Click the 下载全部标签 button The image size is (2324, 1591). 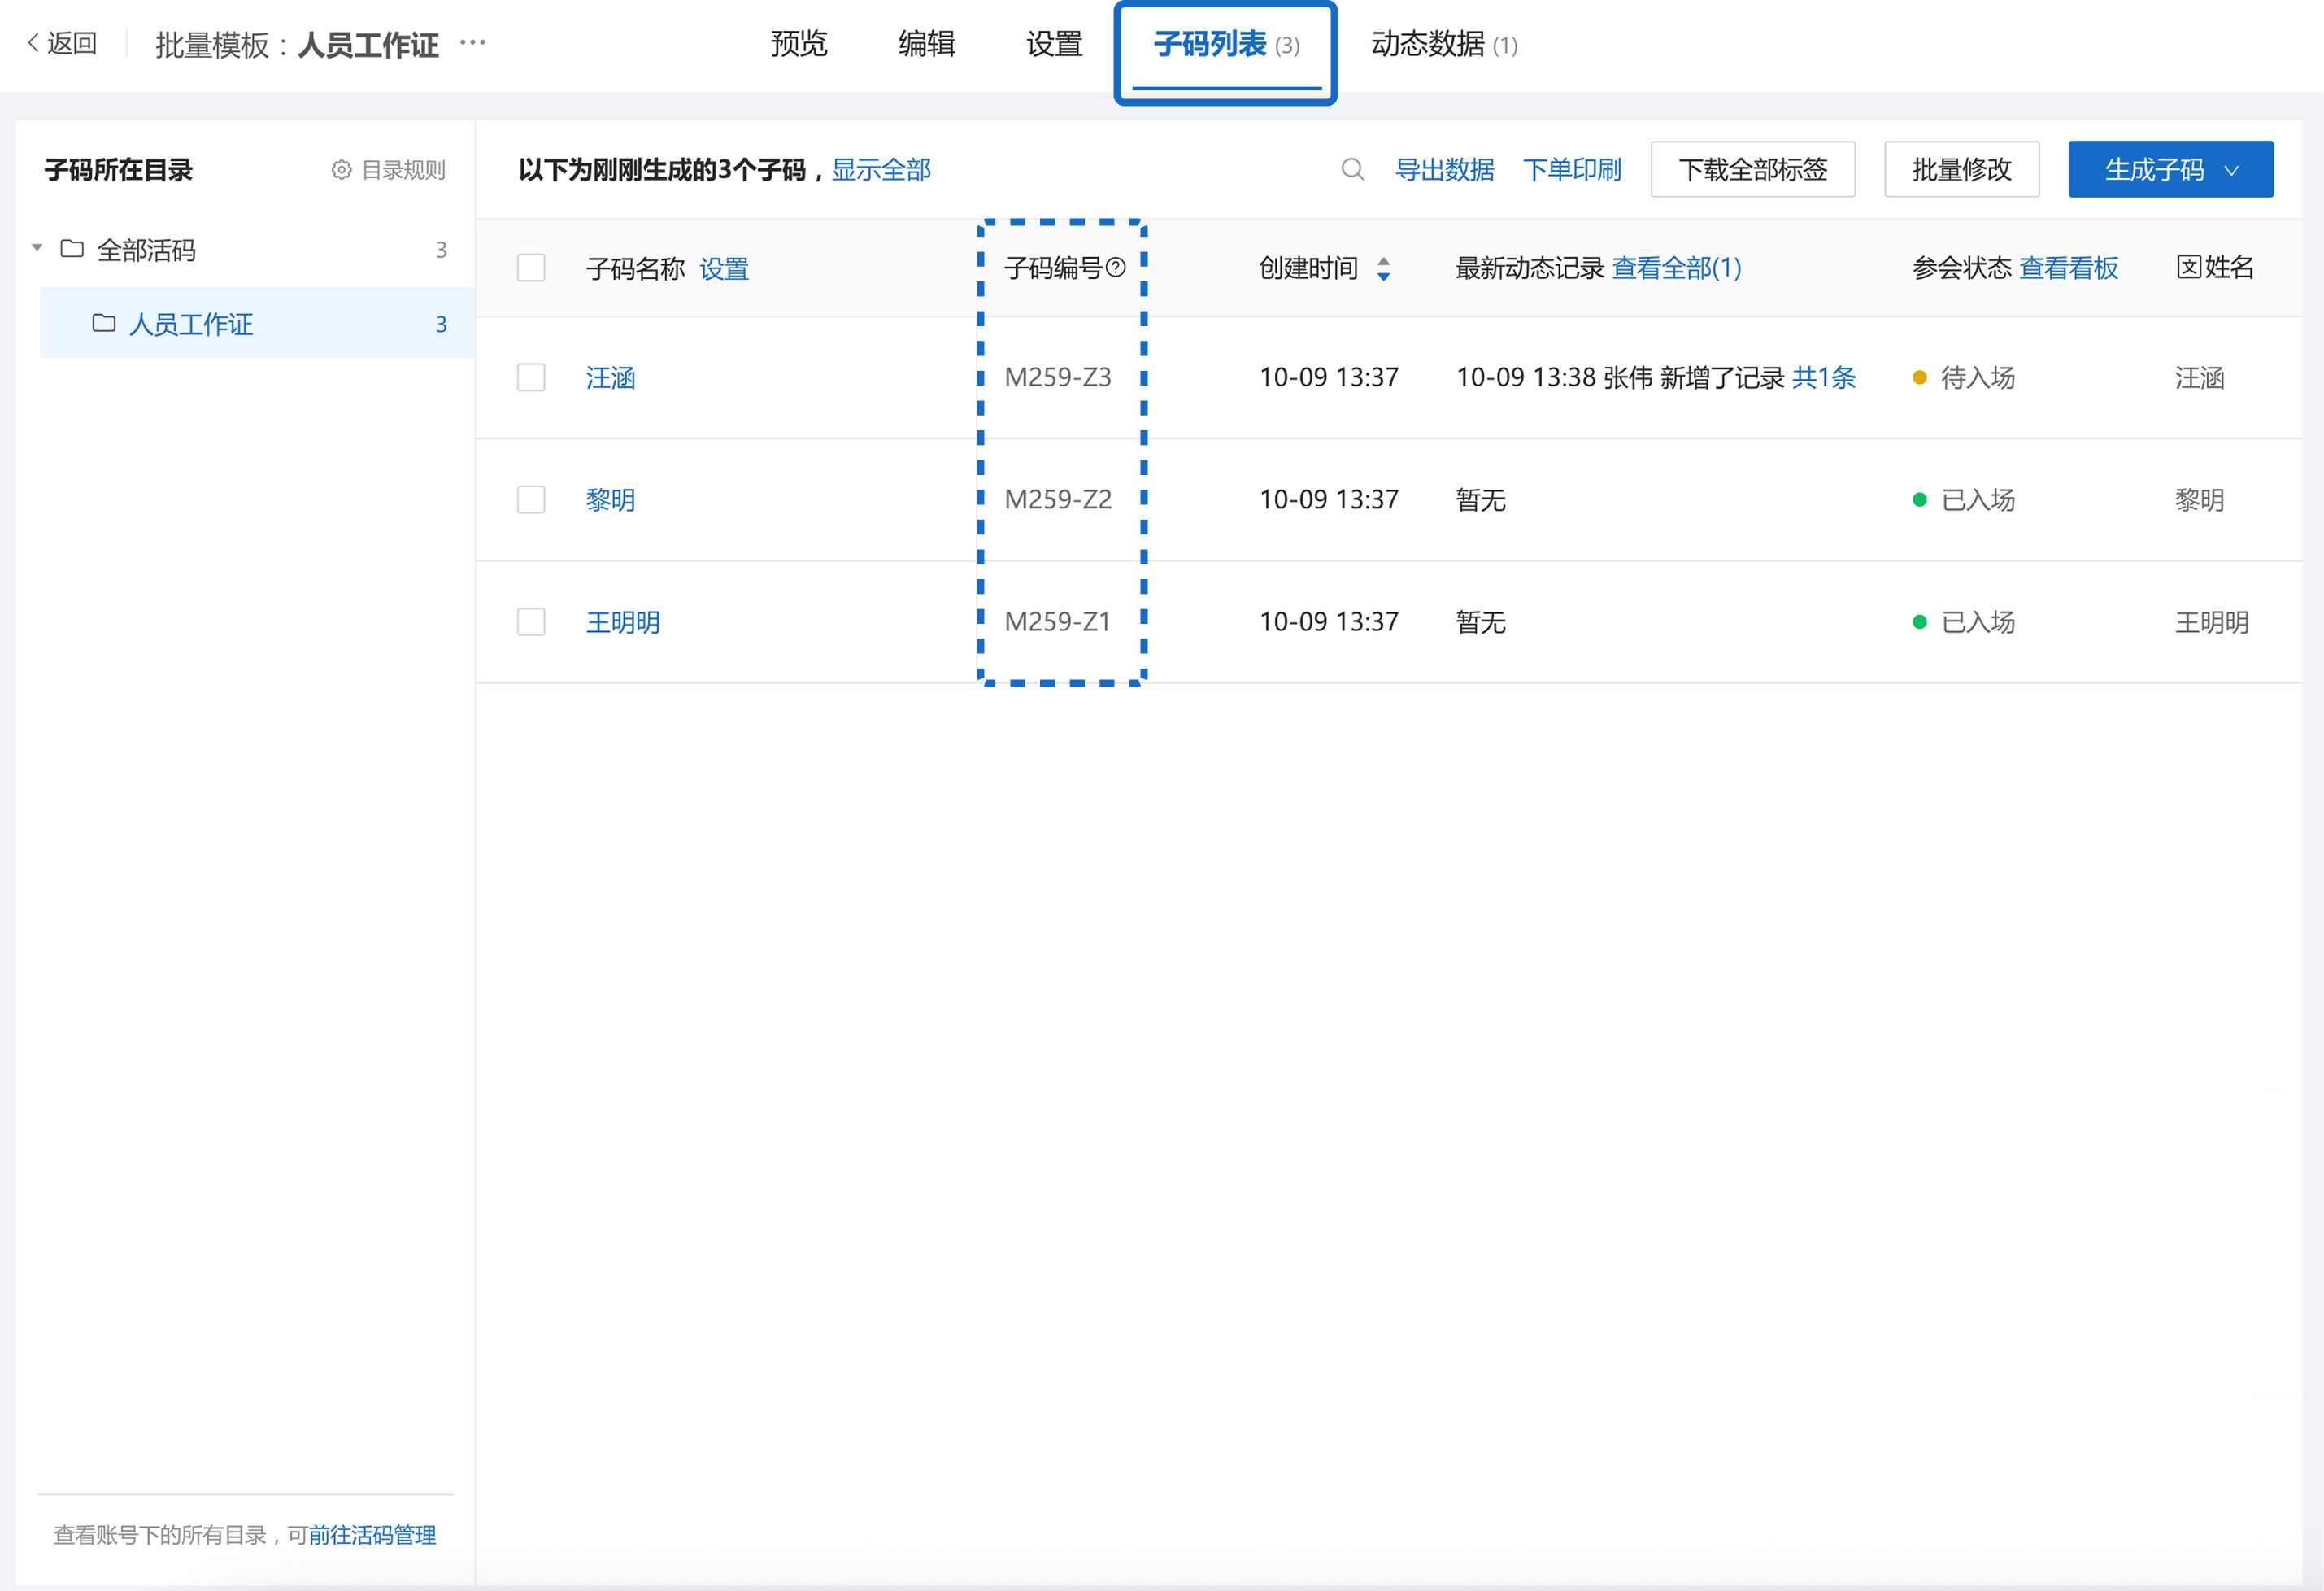click(x=1752, y=170)
